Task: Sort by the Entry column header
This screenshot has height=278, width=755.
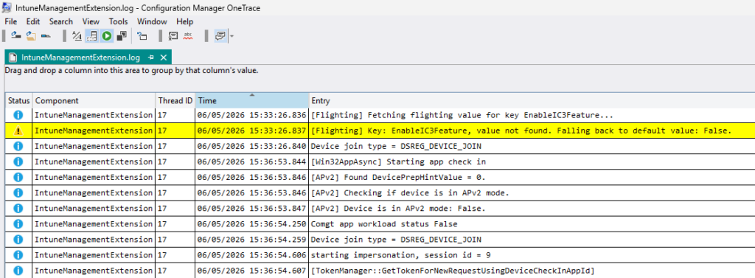Action: [532, 101]
